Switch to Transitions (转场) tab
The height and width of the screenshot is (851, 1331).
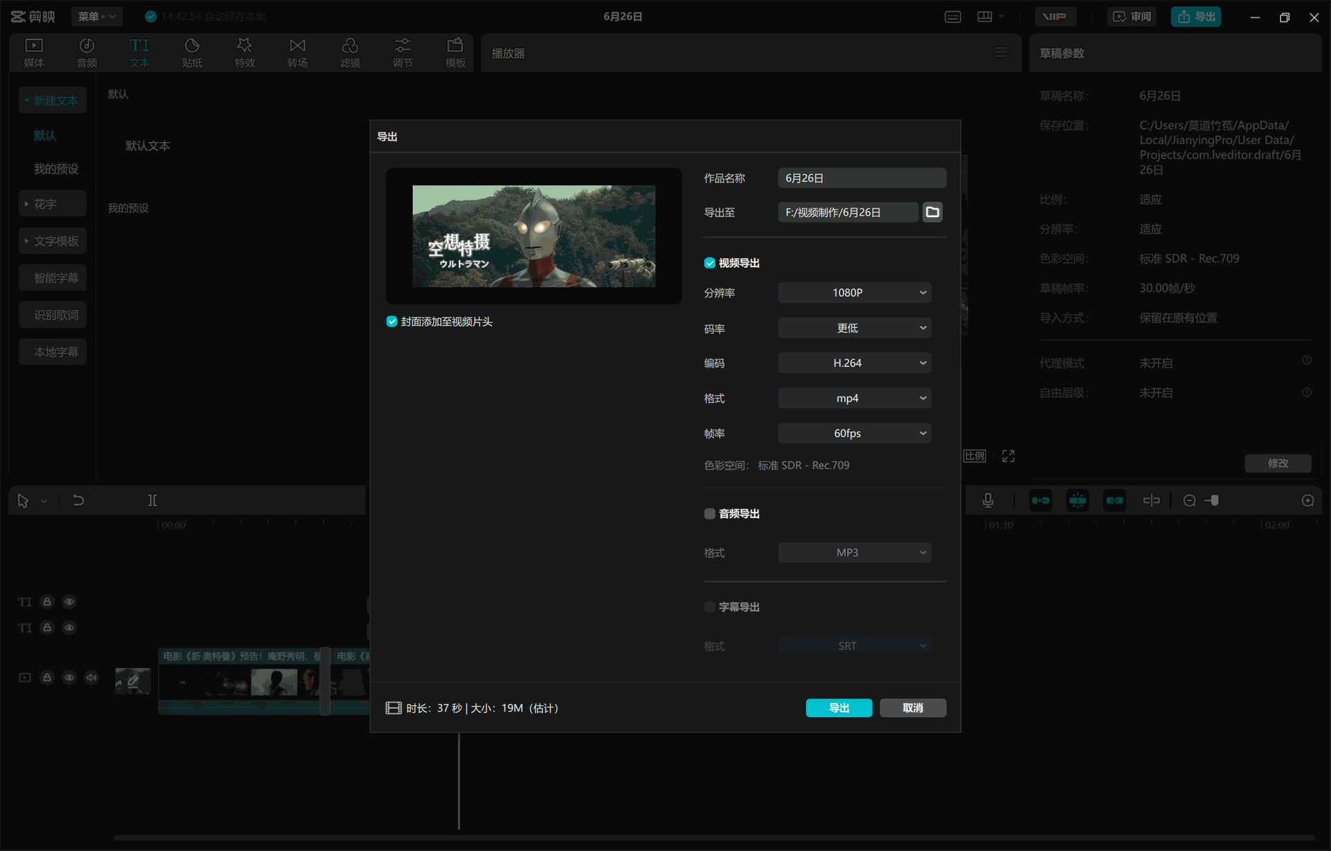tap(297, 53)
